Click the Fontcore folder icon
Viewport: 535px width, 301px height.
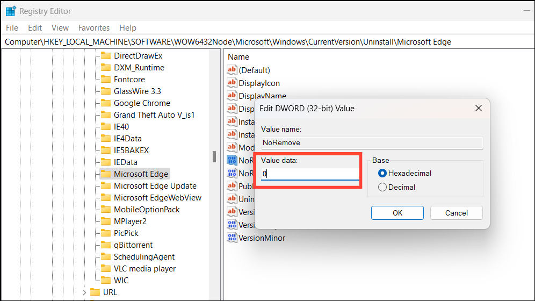pos(106,79)
